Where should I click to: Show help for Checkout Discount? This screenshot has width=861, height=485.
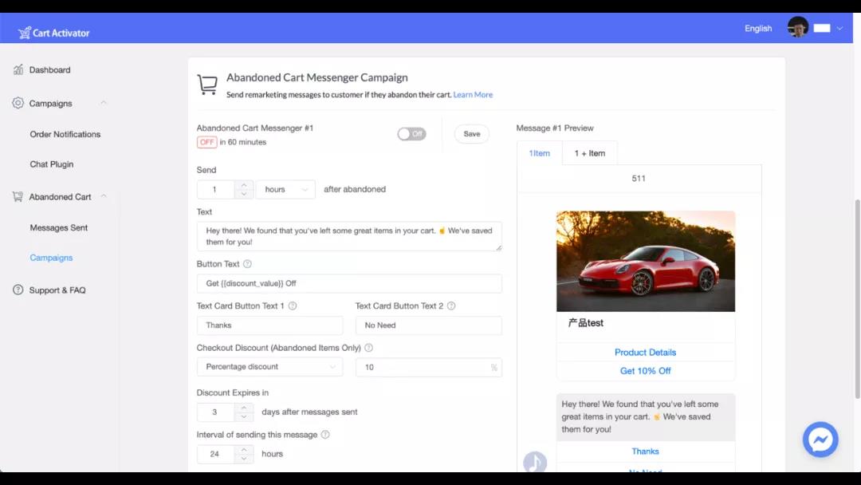(x=368, y=348)
